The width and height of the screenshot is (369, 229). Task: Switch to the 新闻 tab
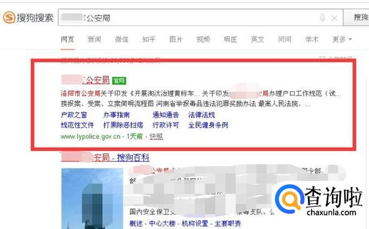click(x=94, y=39)
